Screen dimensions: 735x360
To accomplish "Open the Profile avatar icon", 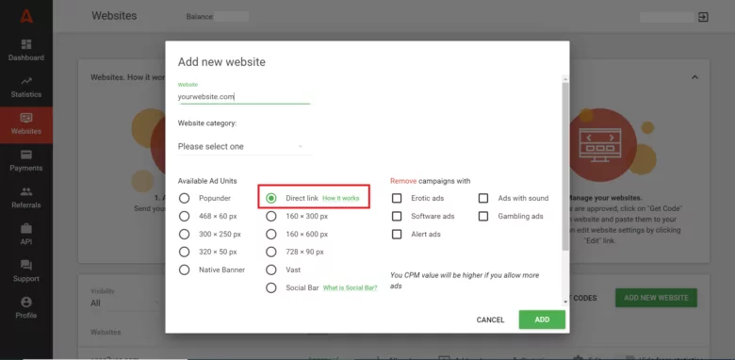I will pyautogui.click(x=26, y=302).
